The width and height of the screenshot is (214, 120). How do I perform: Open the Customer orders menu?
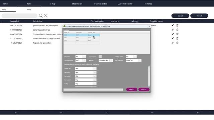125,4
